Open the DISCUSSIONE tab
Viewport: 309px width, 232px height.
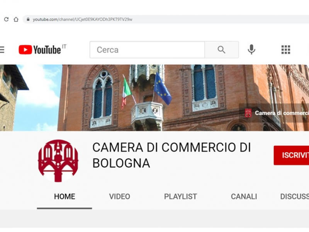tap(295, 196)
